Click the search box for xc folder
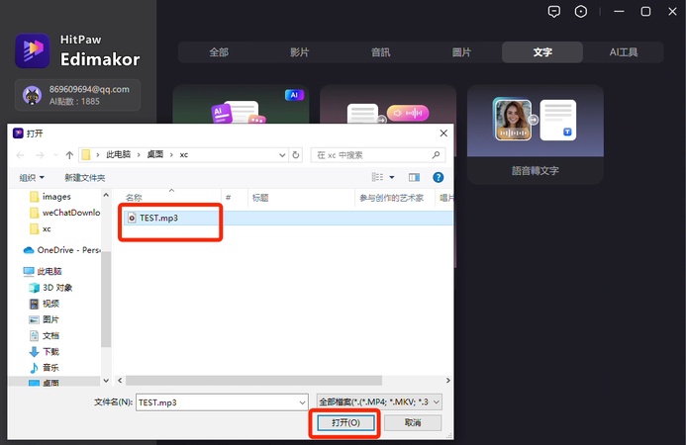This screenshot has height=445, width=686. tap(378, 155)
